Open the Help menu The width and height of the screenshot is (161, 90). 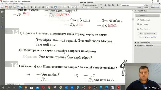click(x=21, y=4)
